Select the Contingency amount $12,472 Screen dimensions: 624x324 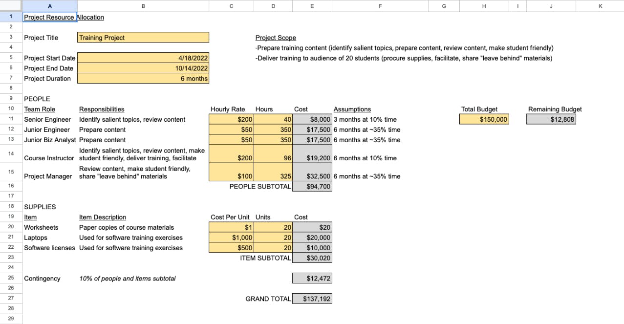tap(312, 278)
